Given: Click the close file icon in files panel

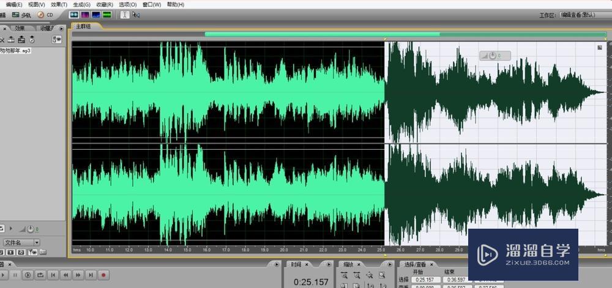Looking at the screenshot, I should 2,40.
